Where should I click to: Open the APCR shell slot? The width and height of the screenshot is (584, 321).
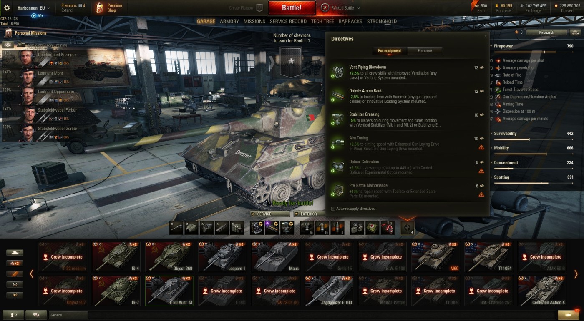click(307, 228)
